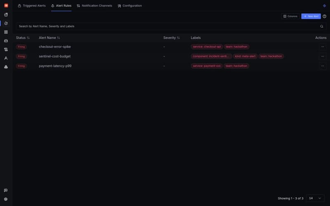The height and width of the screenshot is (206, 330).
Task: Open actions menu for sentinel-cost-budget
Action: (323, 56)
